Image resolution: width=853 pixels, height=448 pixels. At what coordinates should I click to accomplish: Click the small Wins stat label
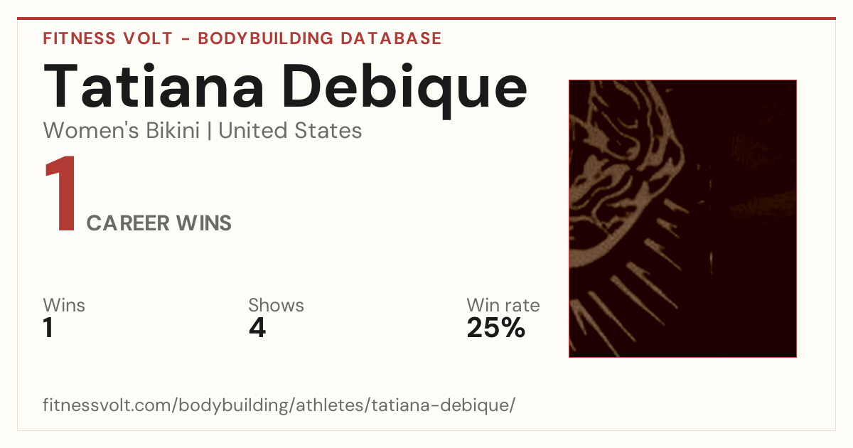[x=64, y=305]
